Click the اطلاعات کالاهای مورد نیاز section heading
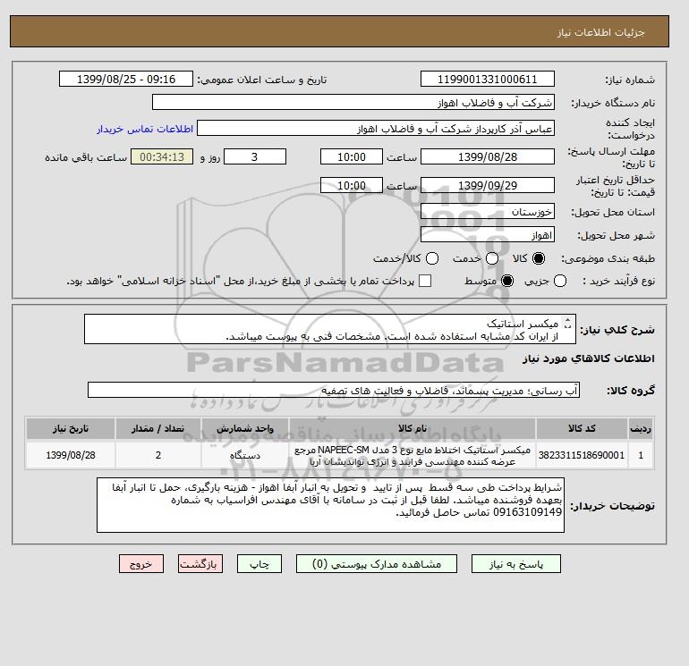Screen dimensions: 689x666 pyautogui.click(x=589, y=358)
